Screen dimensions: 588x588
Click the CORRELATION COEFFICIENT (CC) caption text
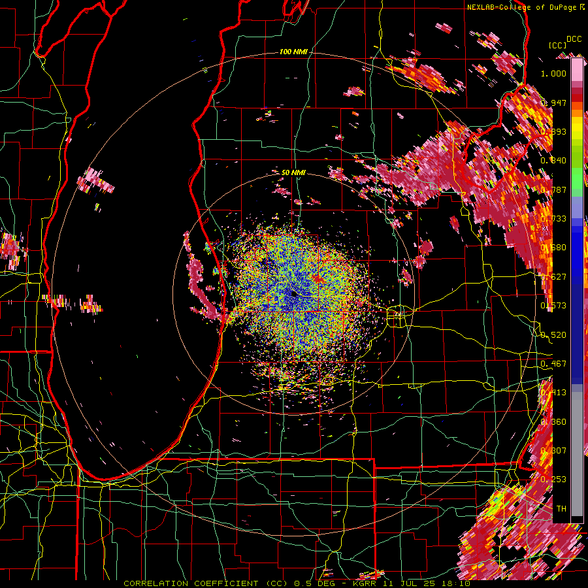point(207,583)
